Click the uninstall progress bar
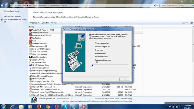194x109 pixels. pyautogui.click(x=110, y=65)
